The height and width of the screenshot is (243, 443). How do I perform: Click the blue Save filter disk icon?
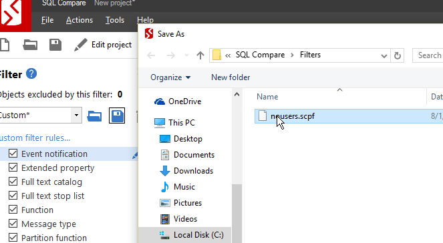click(117, 115)
